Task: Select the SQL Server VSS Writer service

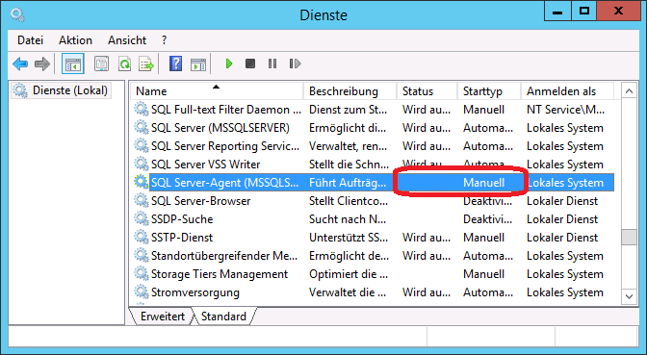Action: 205,165
